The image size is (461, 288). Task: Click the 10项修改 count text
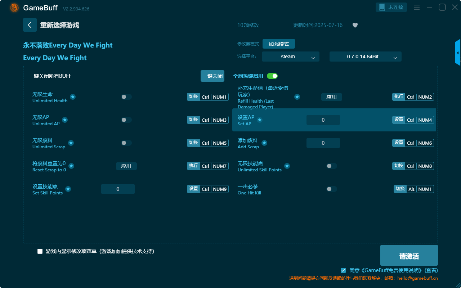[x=248, y=25]
